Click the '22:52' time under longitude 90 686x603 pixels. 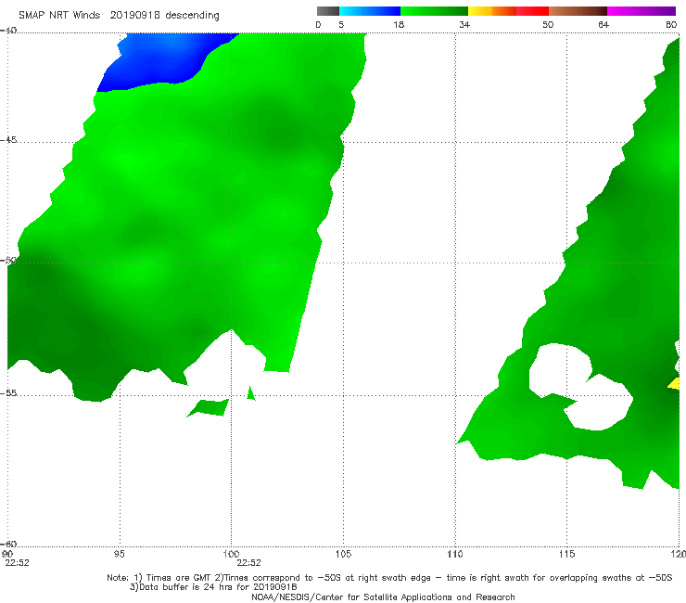point(17,563)
